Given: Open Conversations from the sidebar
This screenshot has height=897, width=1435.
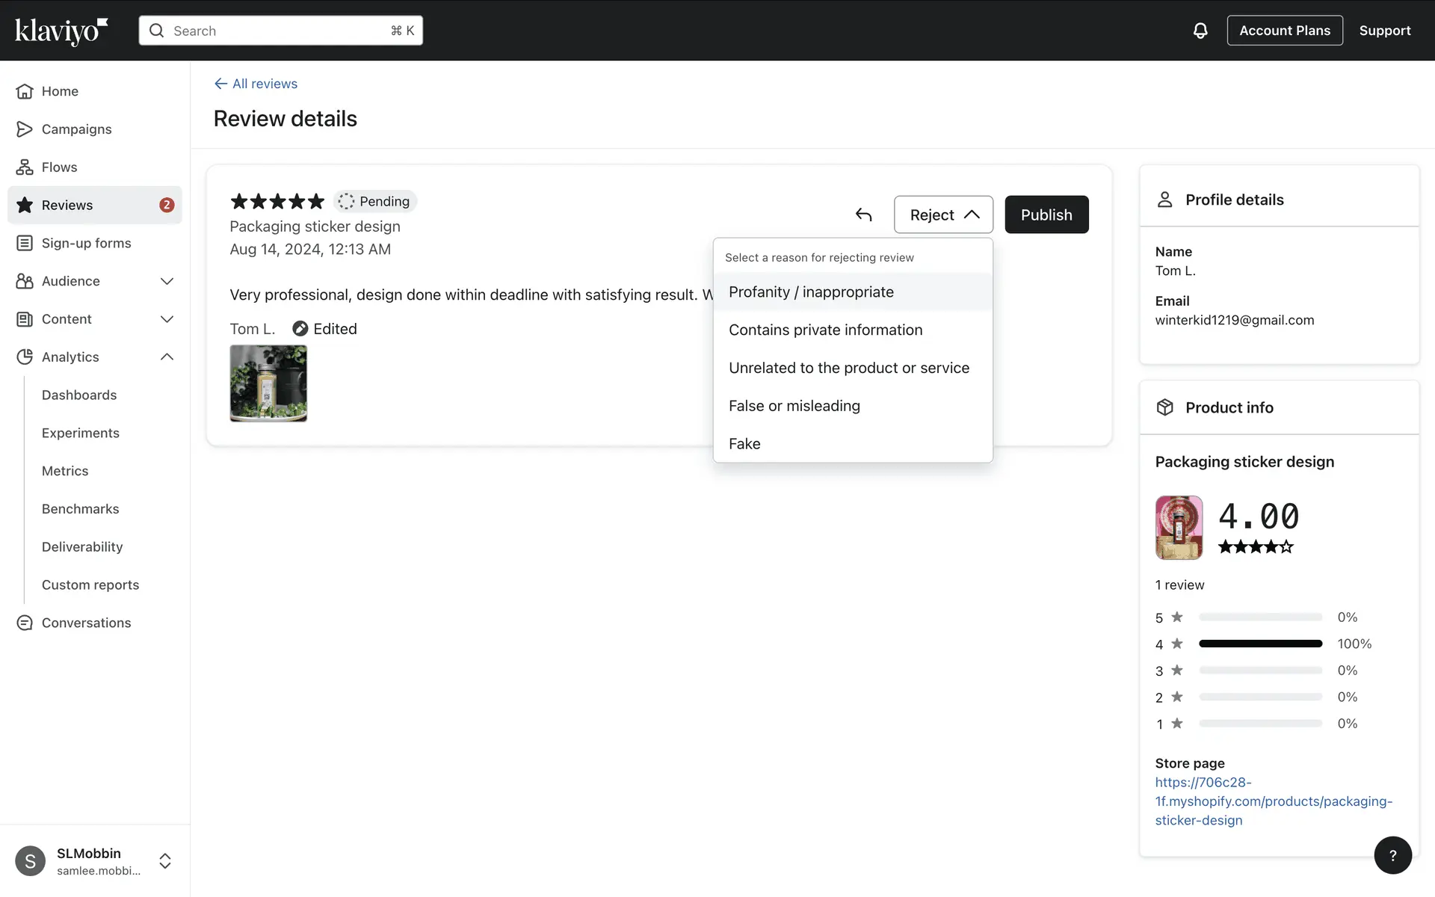Looking at the screenshot, I should point(86,623).
